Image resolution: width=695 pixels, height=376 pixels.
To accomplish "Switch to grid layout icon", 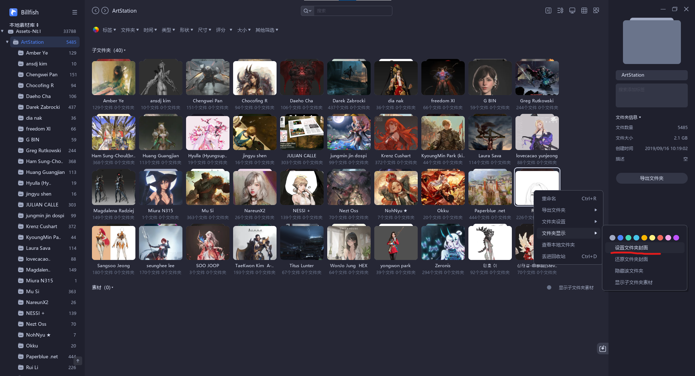I will pos(584,10).
